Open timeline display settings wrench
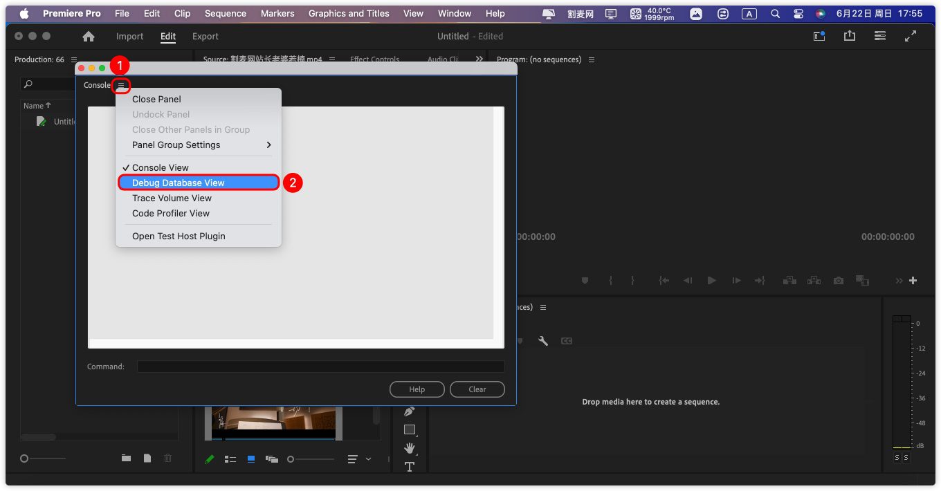941x491 pixels. click(543, 341)
